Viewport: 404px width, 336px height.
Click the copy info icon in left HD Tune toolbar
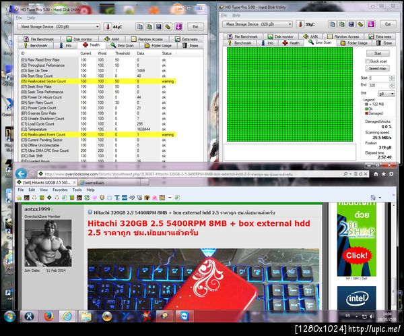tap(139, 26)
